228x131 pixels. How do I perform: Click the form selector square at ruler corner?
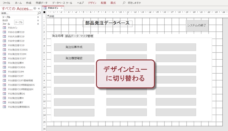pos(44,12)
